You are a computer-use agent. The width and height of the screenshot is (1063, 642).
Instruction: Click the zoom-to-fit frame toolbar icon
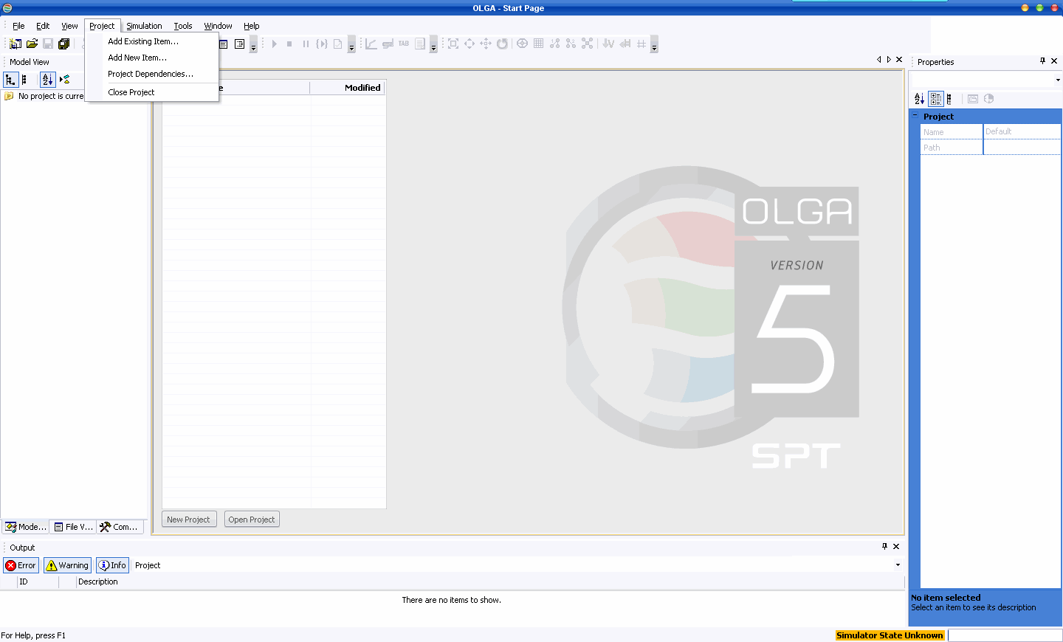pyautogui.click(x=453, y=44)
